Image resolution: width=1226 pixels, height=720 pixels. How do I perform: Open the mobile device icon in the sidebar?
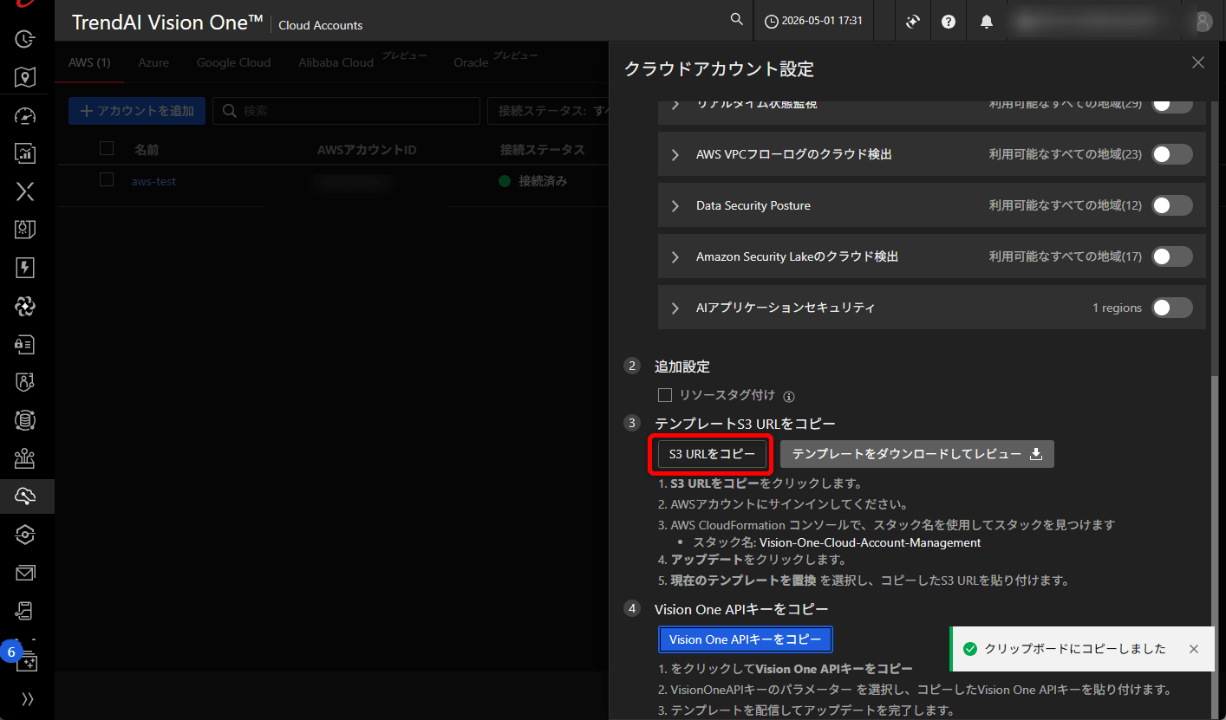click(26, 611)
